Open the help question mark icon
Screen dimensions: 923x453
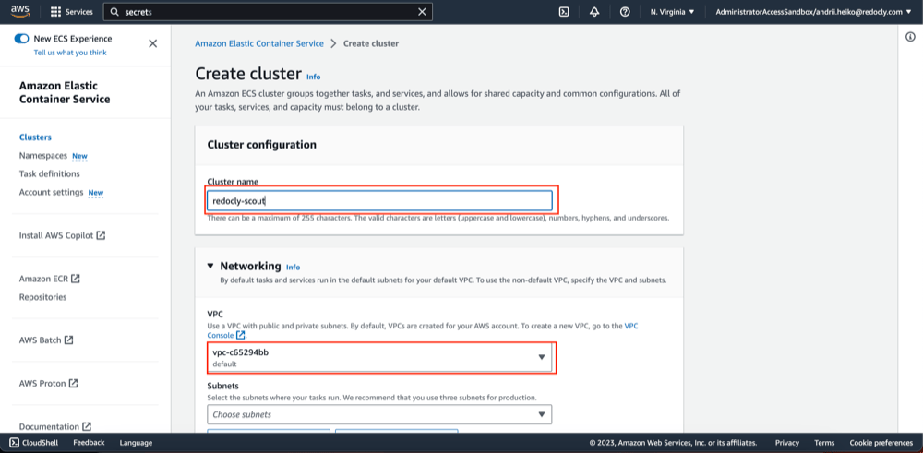click(x=625, y=12)
